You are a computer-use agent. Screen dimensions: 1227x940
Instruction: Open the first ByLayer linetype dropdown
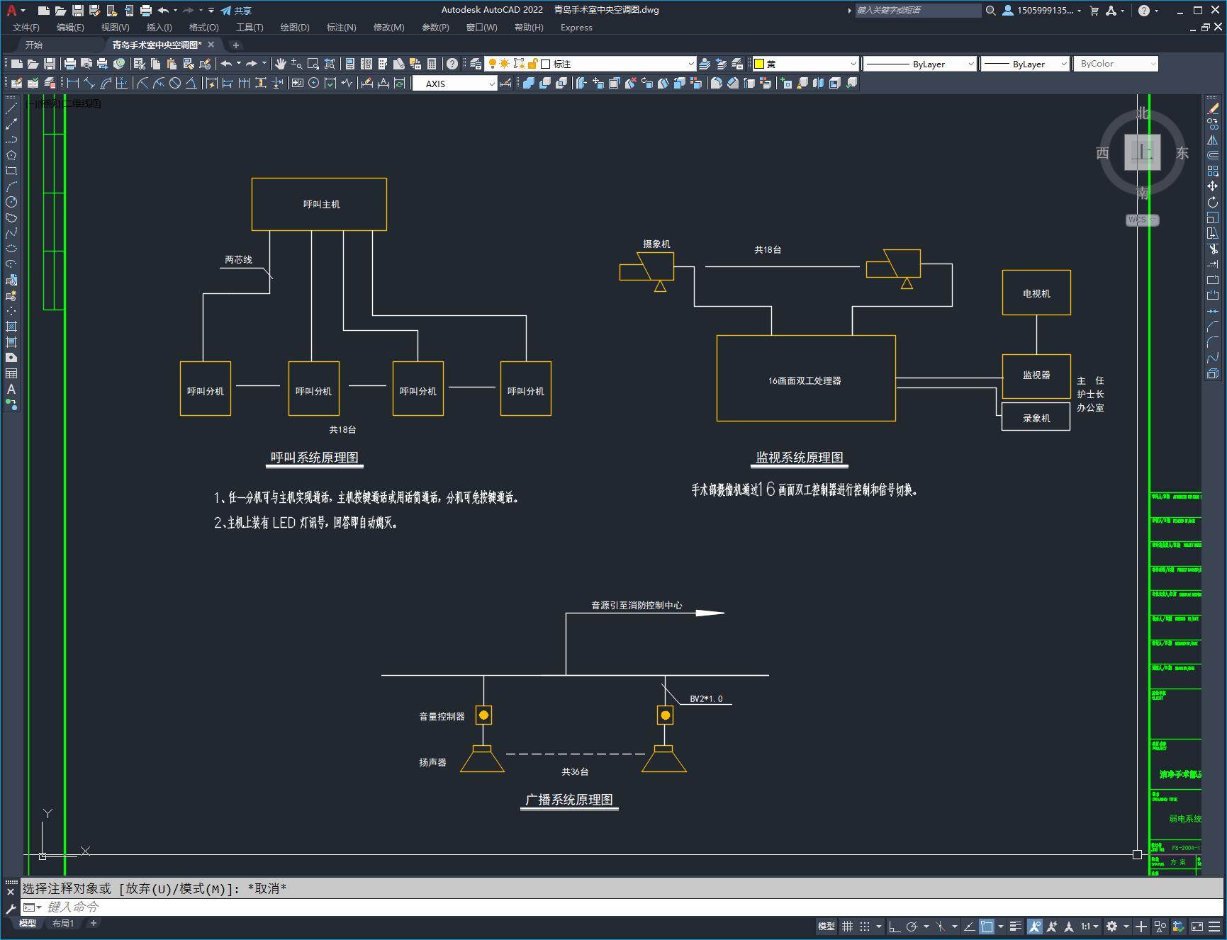coord(920,64)
